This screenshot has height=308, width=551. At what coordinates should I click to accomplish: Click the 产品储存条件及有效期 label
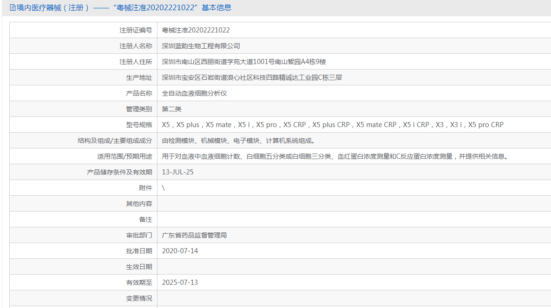click(119, 172)
